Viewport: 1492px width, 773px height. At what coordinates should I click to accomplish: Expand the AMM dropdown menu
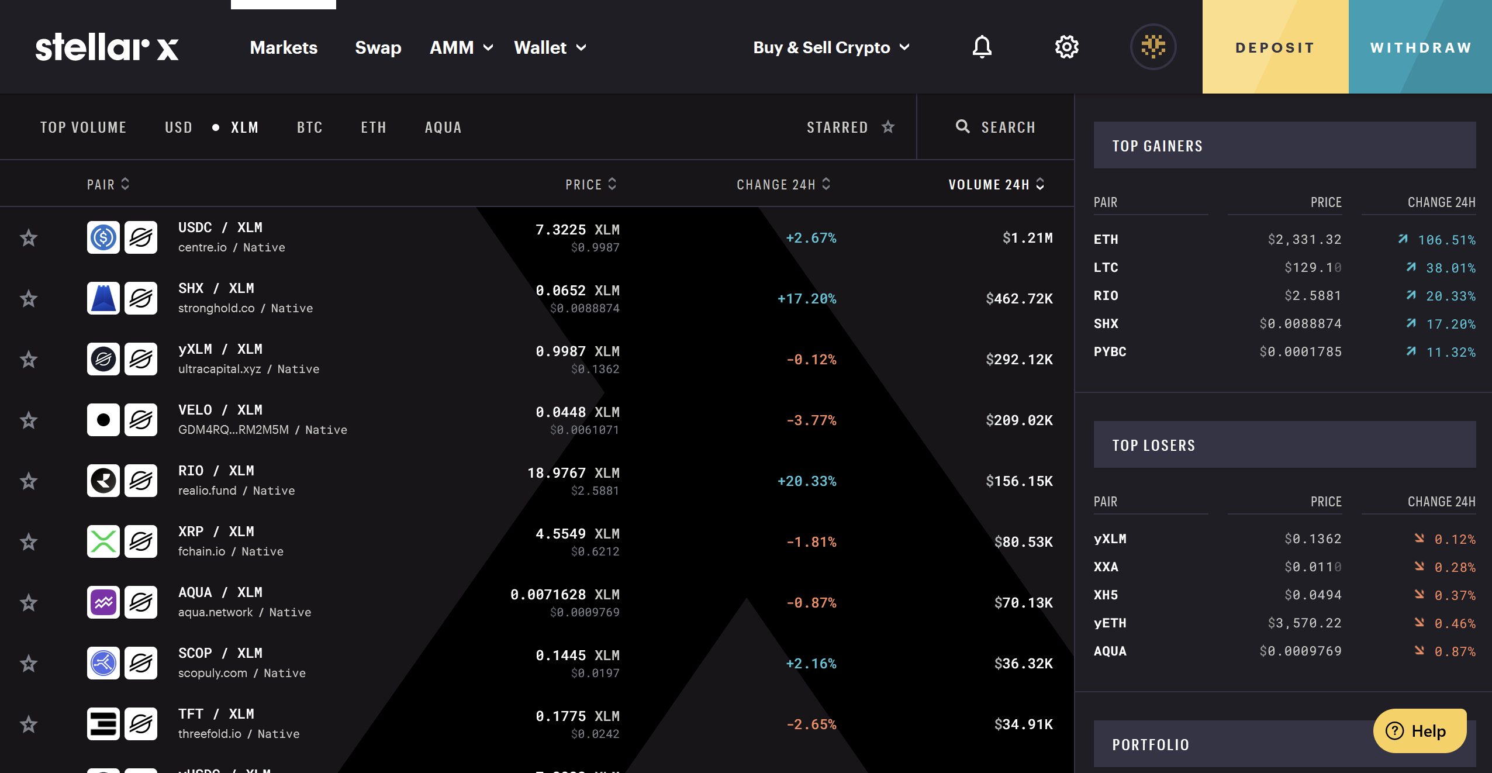pyautogui.click(x=461, y=47)
